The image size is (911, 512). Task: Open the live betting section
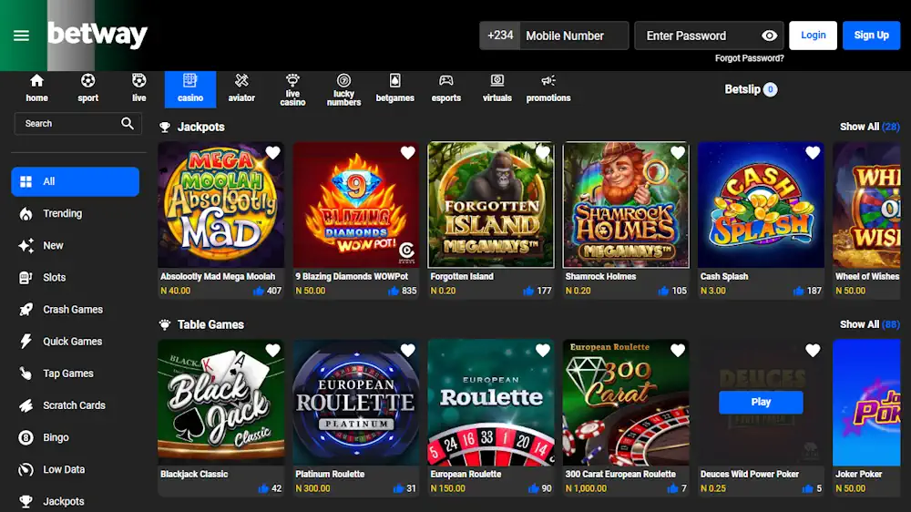click(138, 89)
